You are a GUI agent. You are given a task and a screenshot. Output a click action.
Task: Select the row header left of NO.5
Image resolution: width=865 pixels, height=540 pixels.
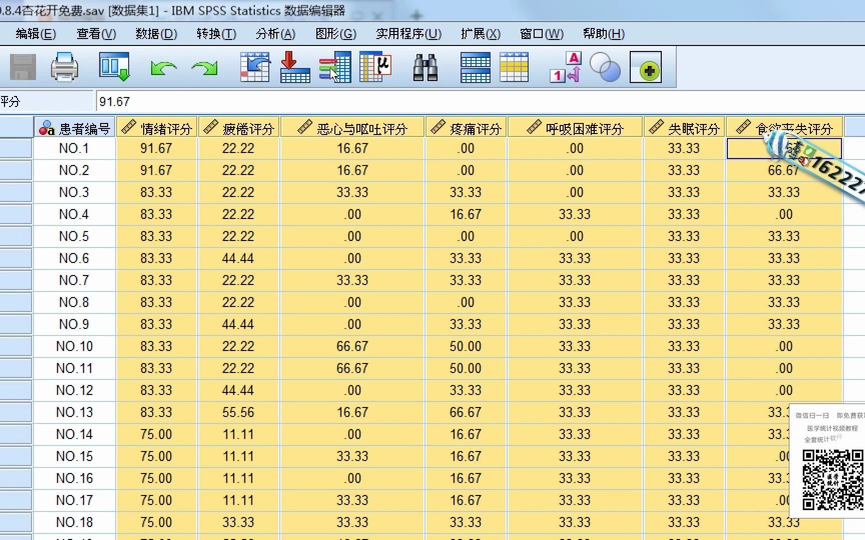coord(16,236)
